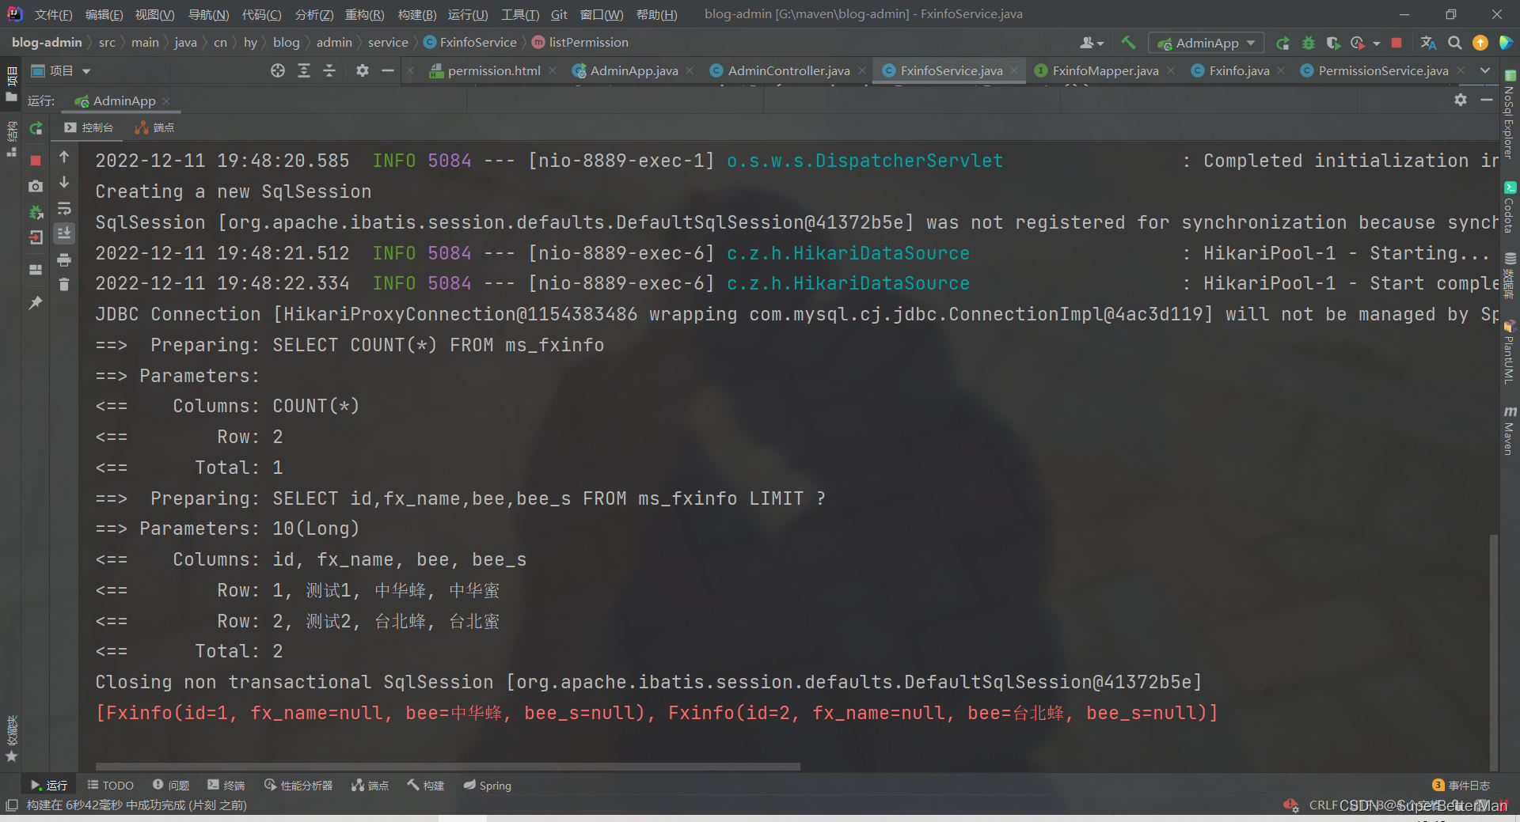
Task: Build the project with the green hammer icon
Action: click(x=1128, y=43)
